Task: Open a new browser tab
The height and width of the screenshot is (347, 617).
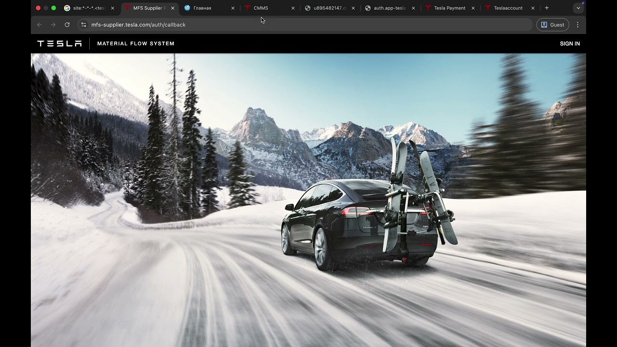Action: pyautogui.click(x=547, y=8)
